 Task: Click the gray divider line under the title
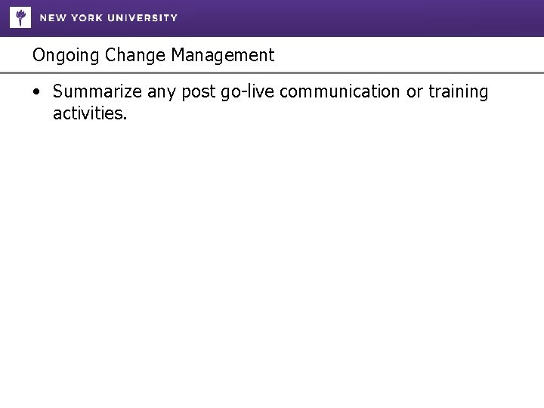[272, 73]
